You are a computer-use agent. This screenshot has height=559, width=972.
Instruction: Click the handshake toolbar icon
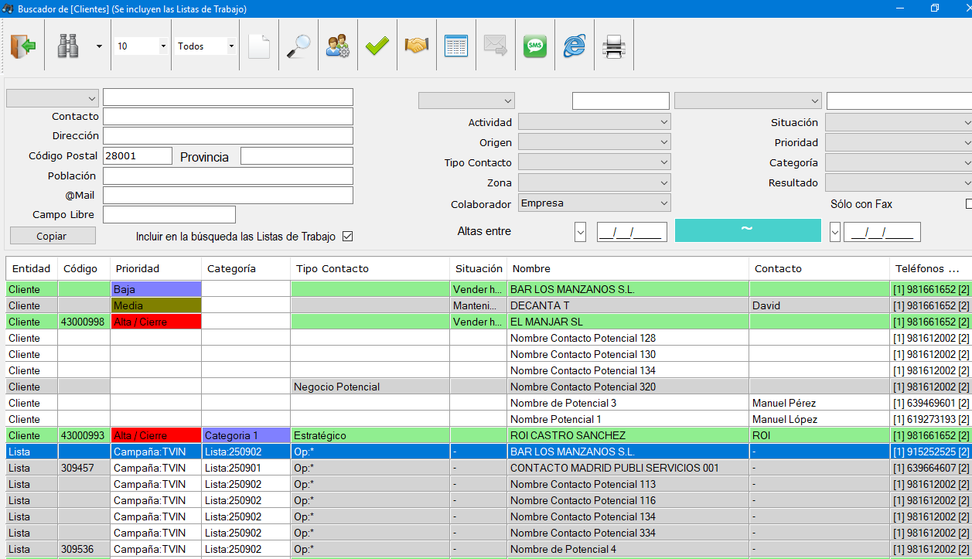416,46
